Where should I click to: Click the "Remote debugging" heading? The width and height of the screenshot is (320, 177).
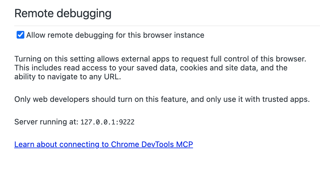tap(63, 13)
